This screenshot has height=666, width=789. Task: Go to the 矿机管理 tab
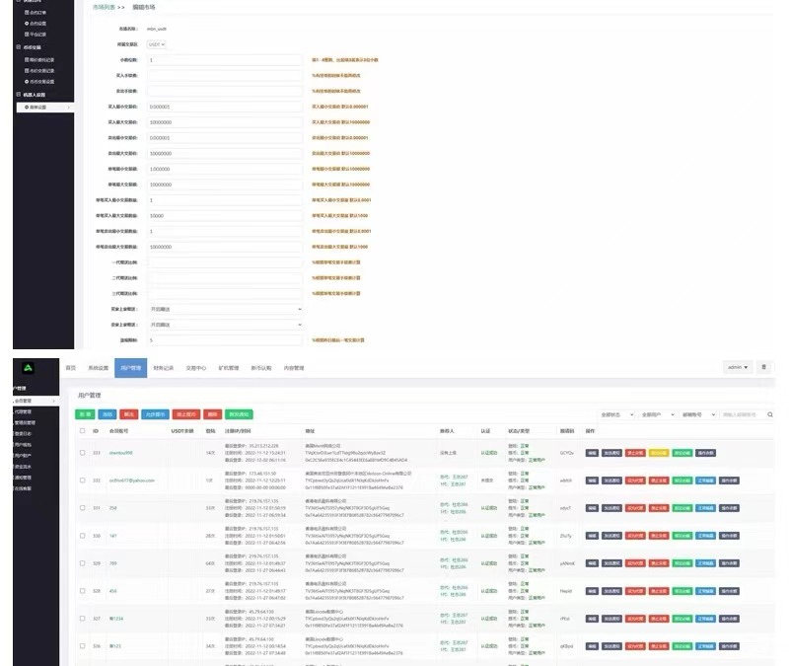point(229,368)
